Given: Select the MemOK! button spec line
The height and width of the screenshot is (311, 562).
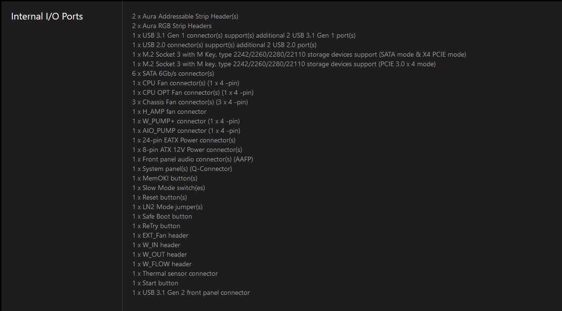Looking at the screenshot, I should [x=164, y=178].
